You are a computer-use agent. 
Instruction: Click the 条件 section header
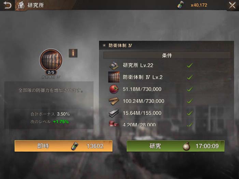click(167, 55)
